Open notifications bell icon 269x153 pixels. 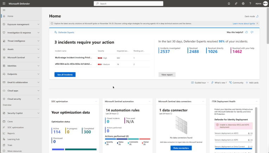pyautogui.click(x=229, y=4)
